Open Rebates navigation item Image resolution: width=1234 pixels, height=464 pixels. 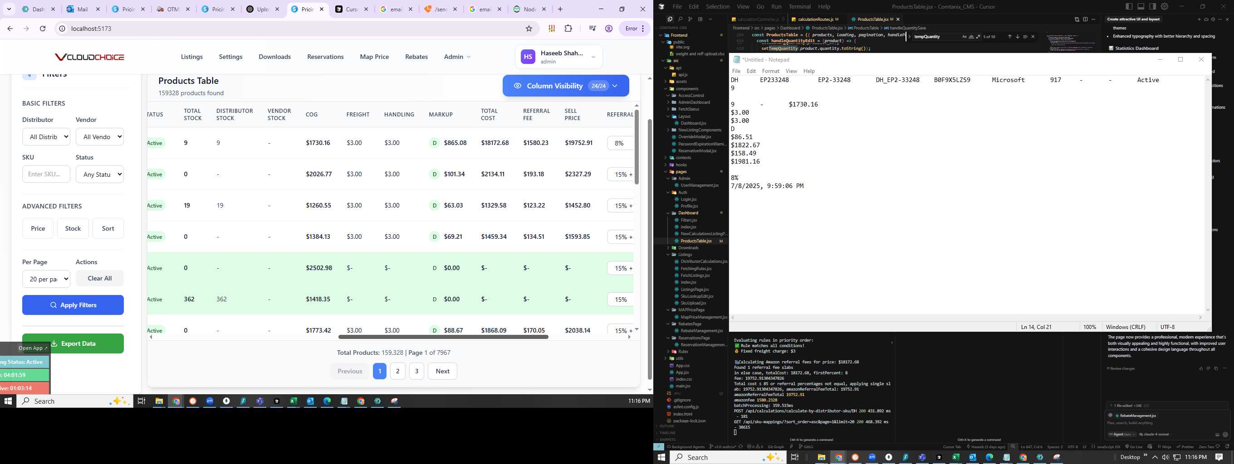416,57
